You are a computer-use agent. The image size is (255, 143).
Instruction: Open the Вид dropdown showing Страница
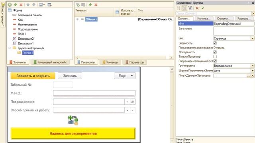[x=252, y=39]
